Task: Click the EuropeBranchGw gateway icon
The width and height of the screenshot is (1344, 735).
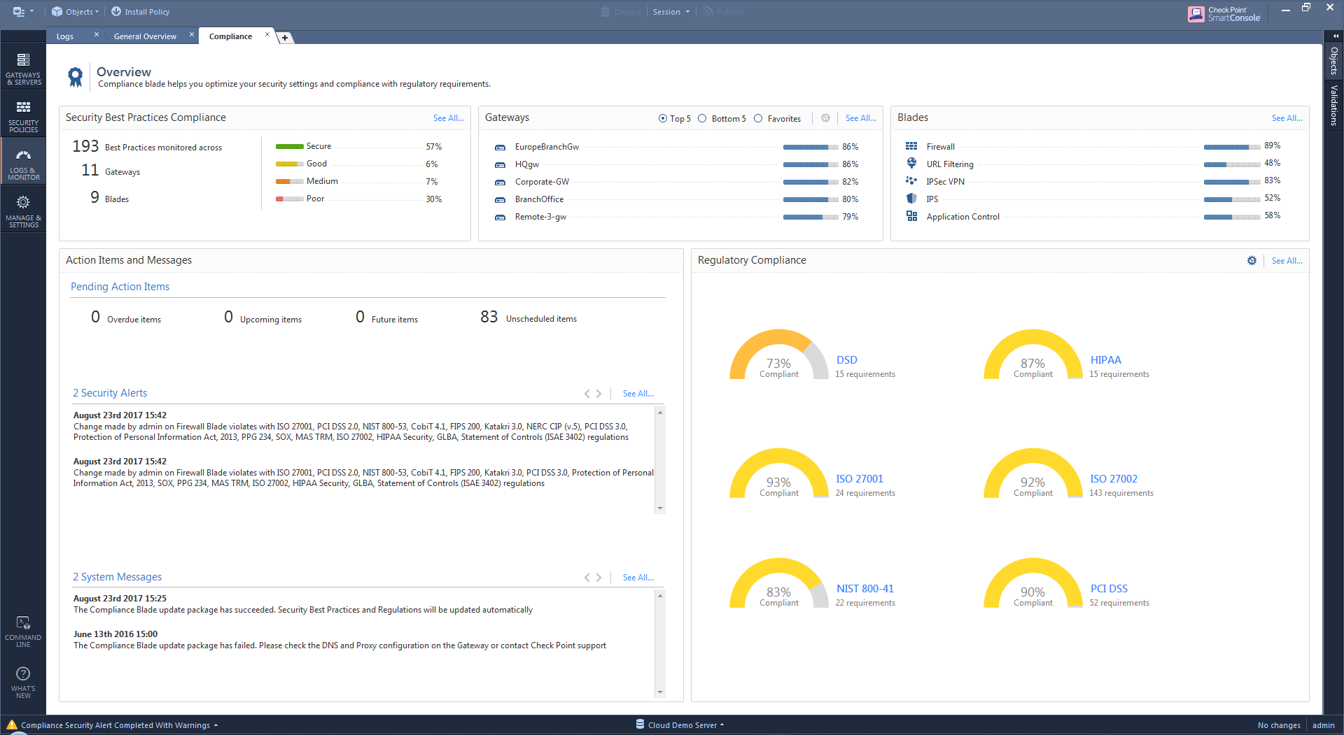Action: click(500, 148)
